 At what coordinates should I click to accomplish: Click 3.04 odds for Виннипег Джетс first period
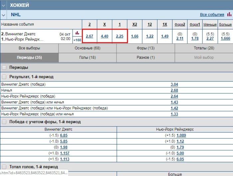174,84
